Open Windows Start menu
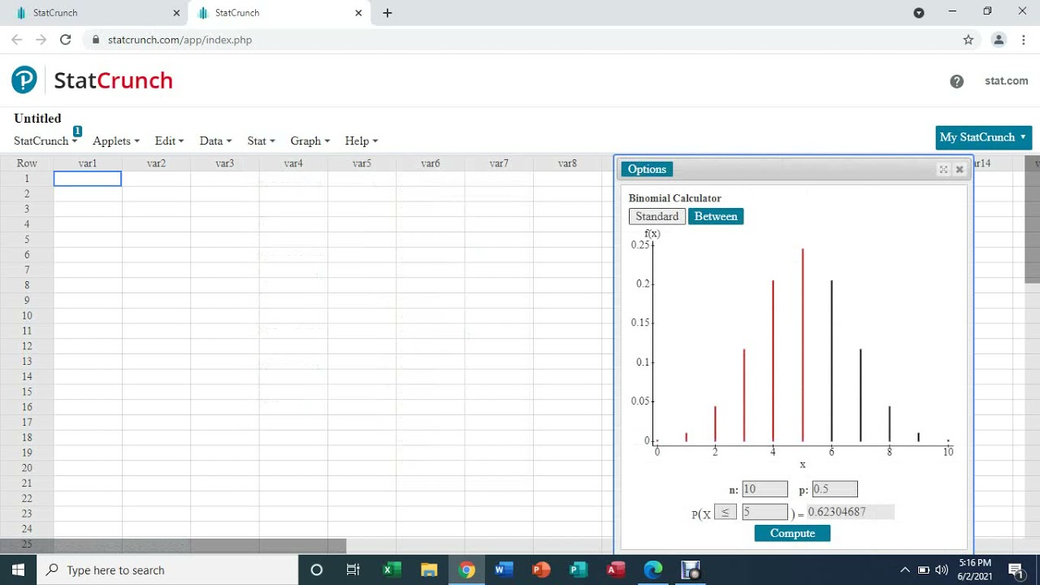 (18, 570)
